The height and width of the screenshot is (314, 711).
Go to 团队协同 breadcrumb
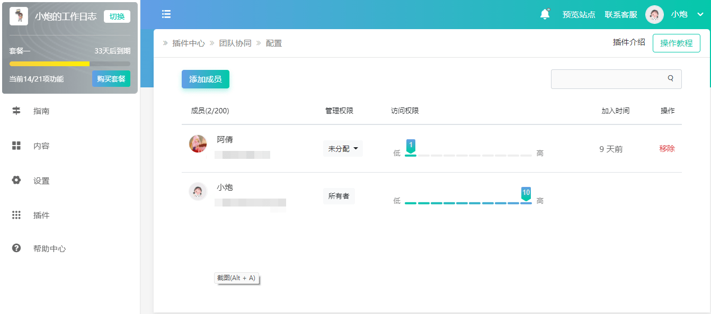(x=235, y=43)
